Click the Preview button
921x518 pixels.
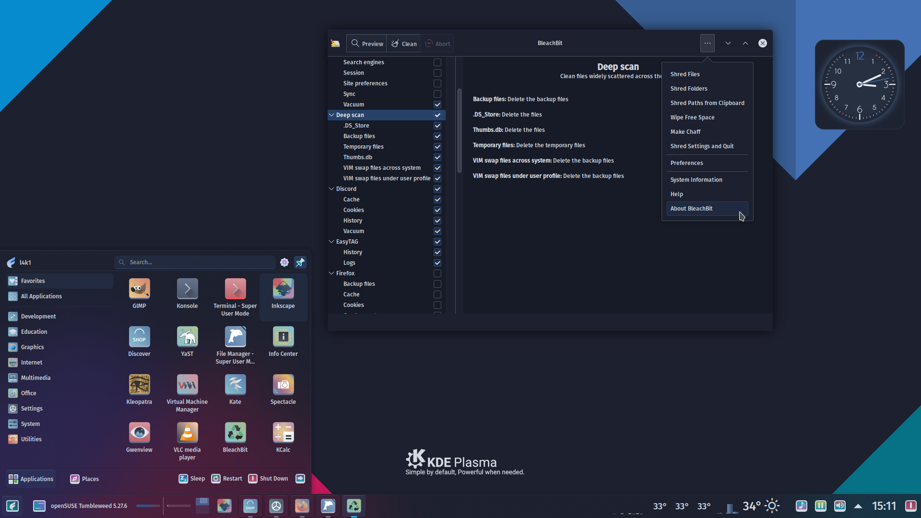pos(367,44)
